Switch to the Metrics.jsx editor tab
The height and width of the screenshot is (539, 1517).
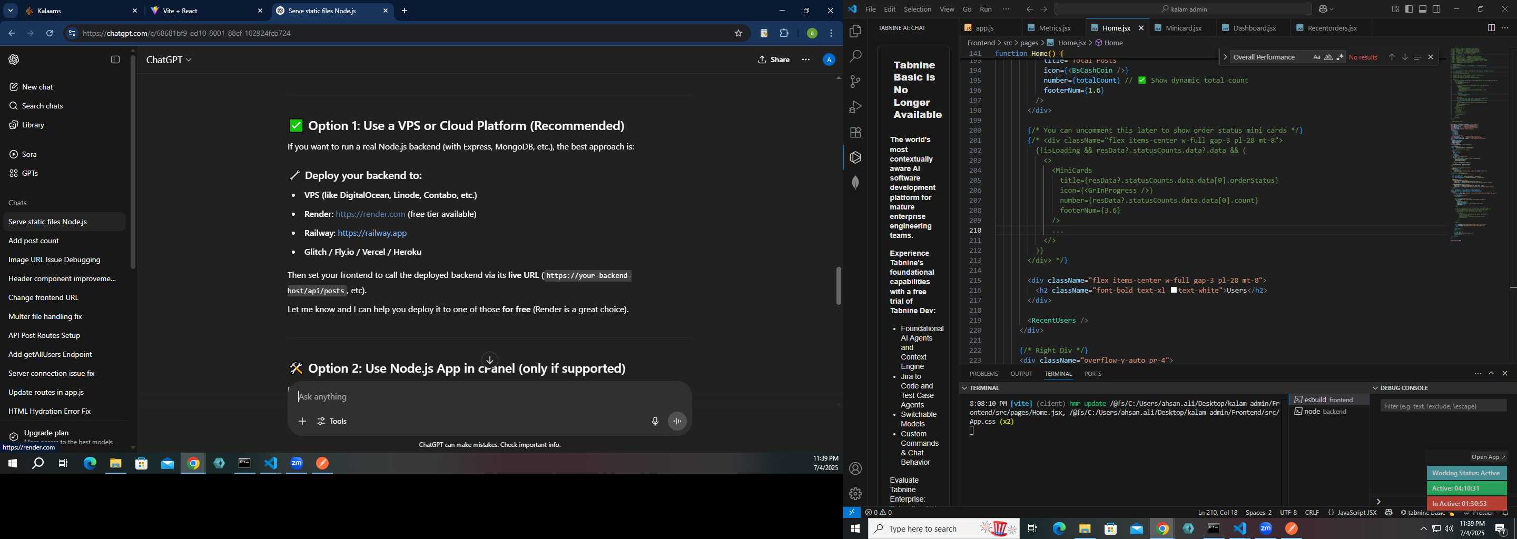coord(1055,28)
